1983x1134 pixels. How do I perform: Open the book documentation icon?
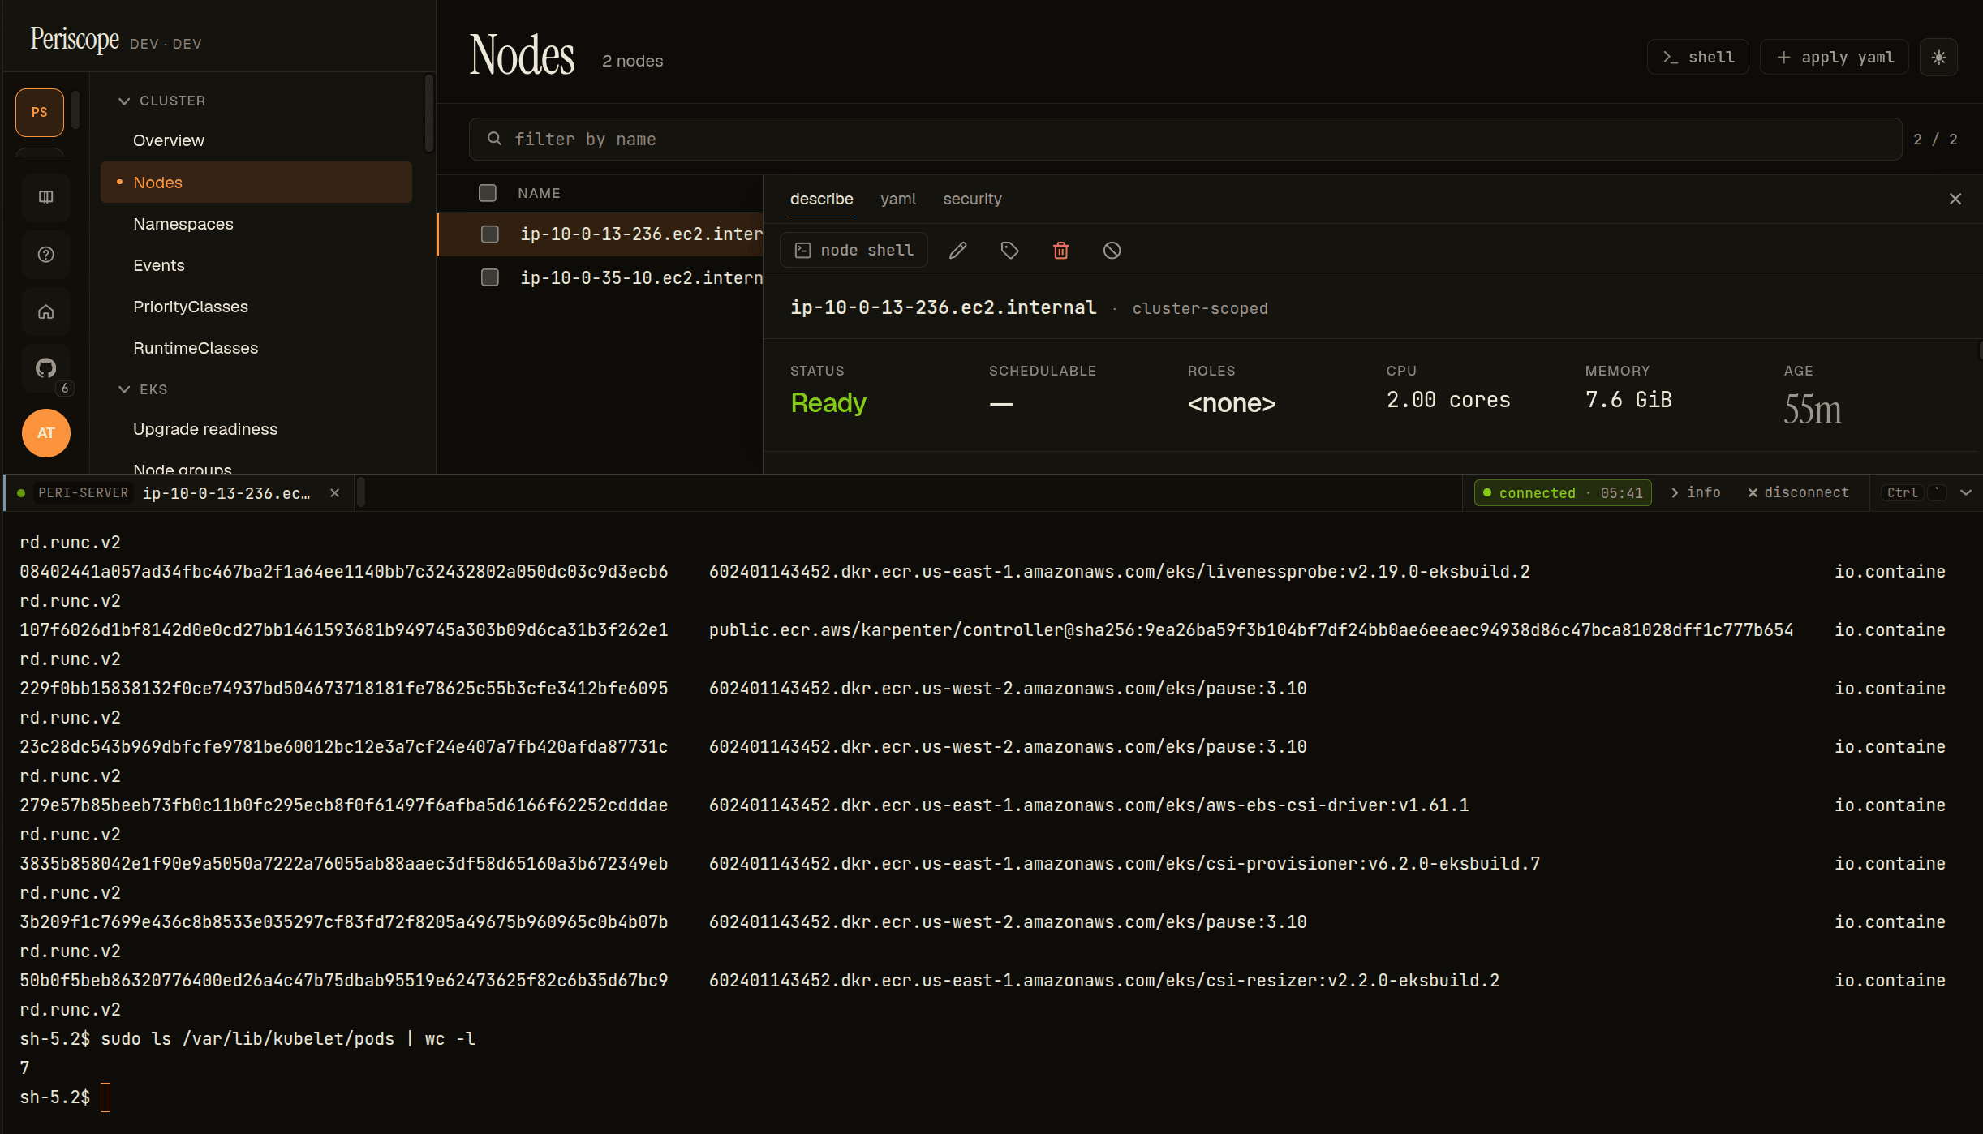(x=46, y=197)
